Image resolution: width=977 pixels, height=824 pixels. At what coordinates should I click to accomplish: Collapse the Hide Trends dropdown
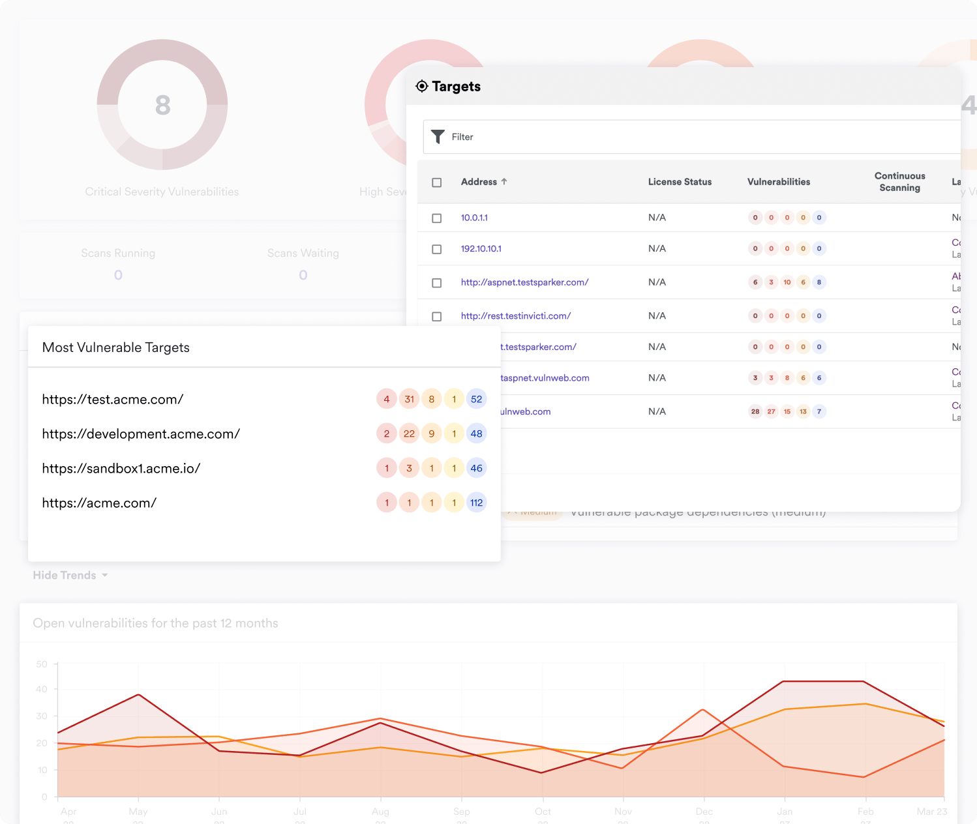[70, 575]
